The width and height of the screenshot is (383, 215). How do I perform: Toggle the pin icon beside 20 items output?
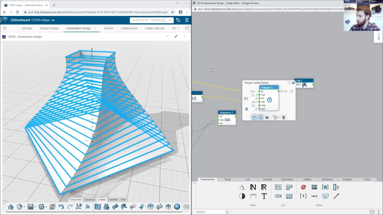292,92
